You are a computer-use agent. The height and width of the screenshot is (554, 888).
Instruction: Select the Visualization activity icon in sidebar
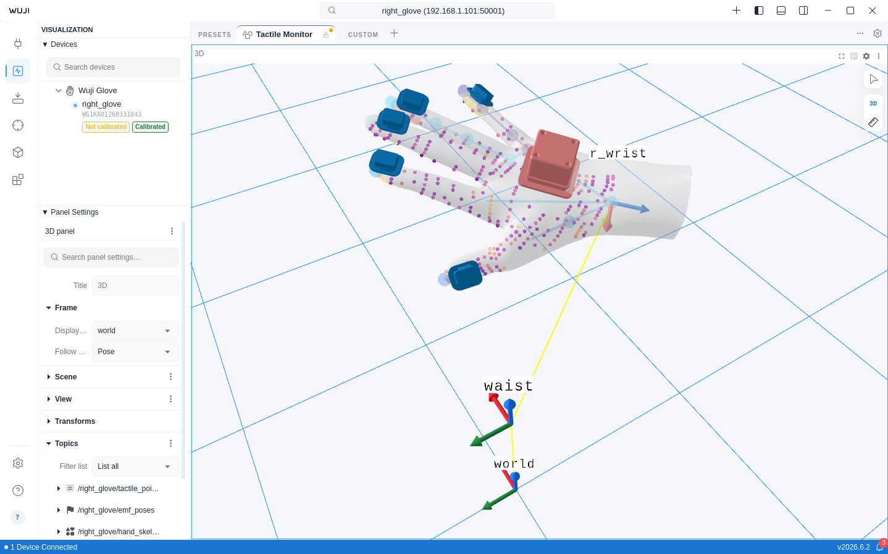click(x=18, y=71)
